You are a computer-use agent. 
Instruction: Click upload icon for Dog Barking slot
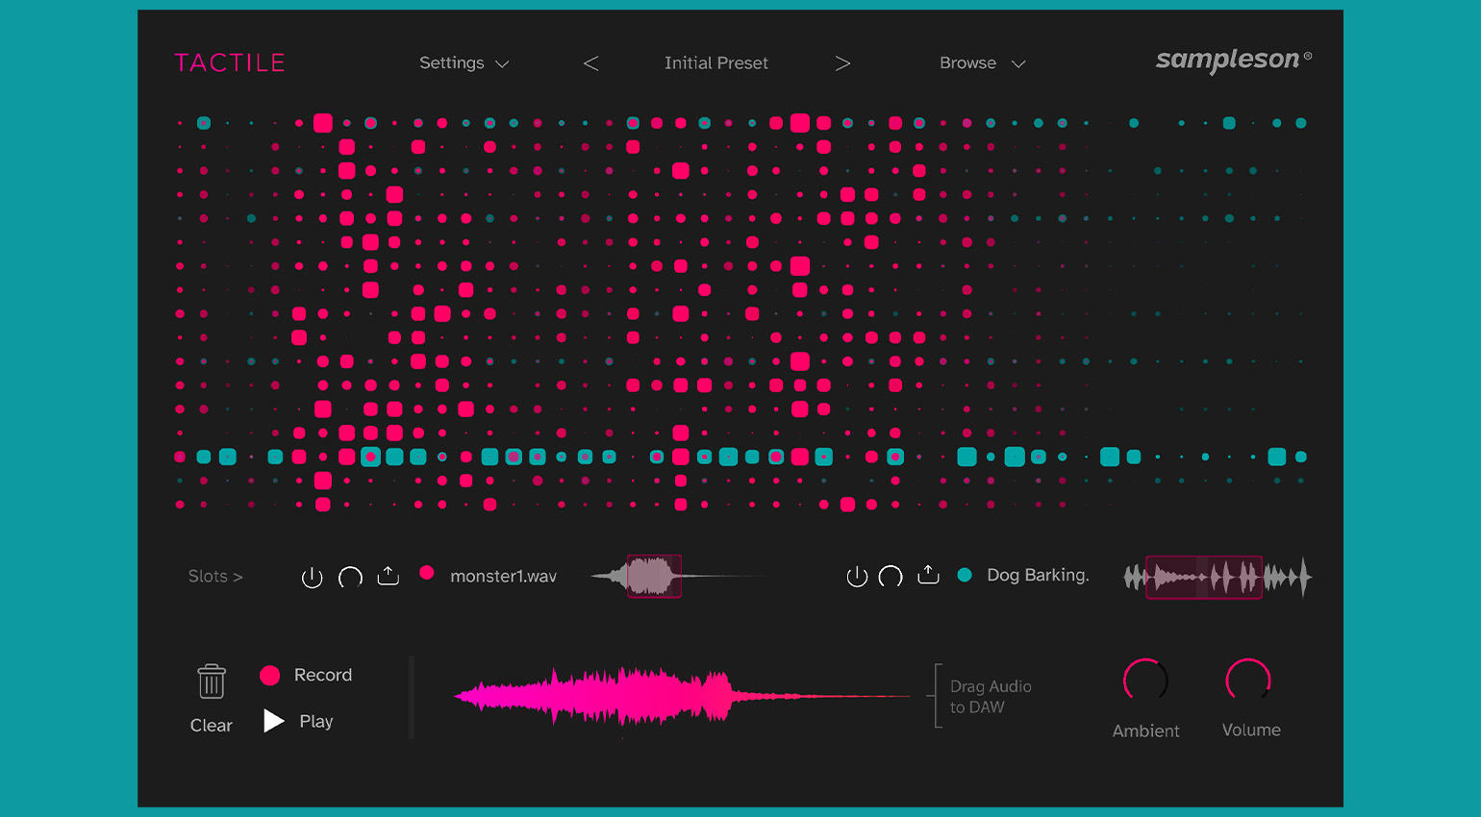click(928, 574)
